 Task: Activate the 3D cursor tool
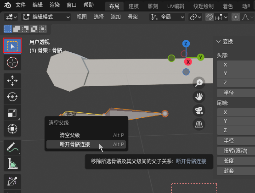12,62
